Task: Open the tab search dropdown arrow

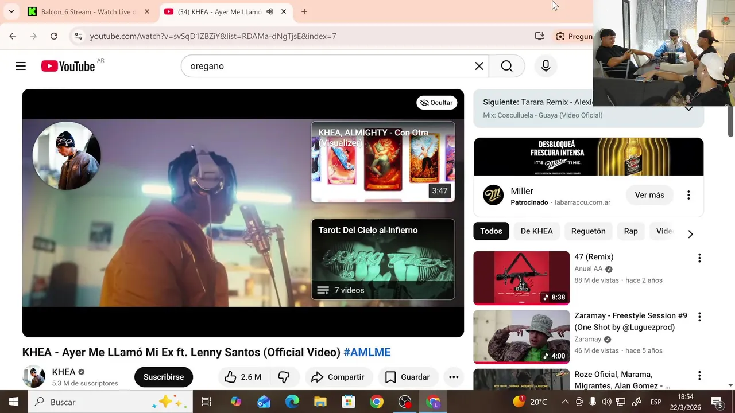Action: (11, 11)
